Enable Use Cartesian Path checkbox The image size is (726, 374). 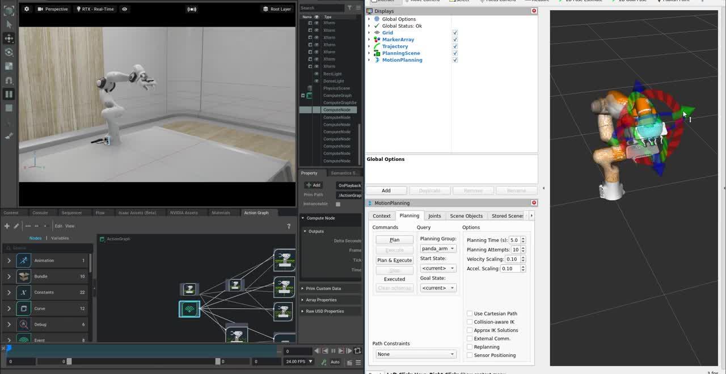(470, 313)
